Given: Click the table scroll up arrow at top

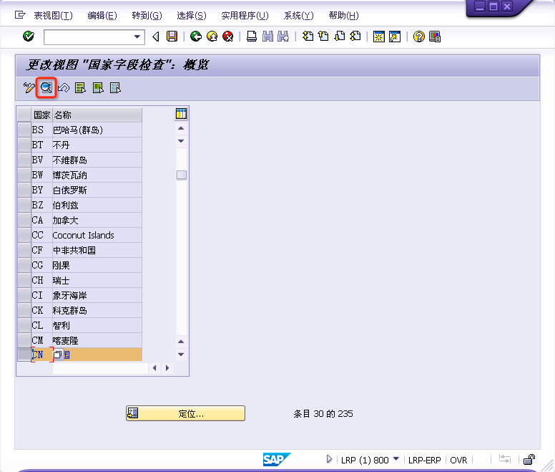Looking at the screenshot, I should [x=181, y=128].
